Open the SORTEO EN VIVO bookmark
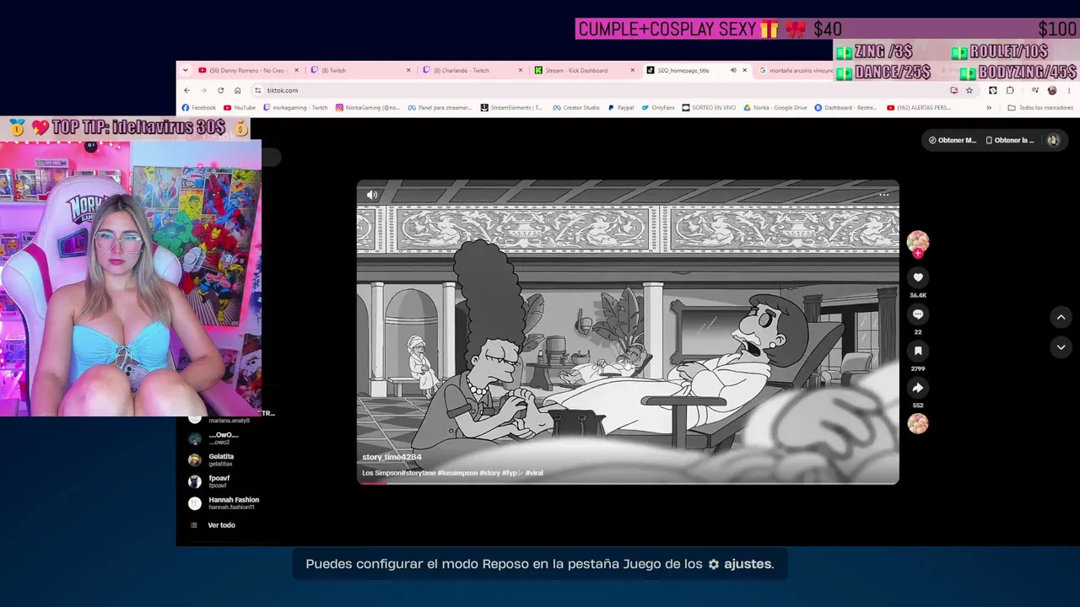The image size is (1080, 607). coord(710,108)
